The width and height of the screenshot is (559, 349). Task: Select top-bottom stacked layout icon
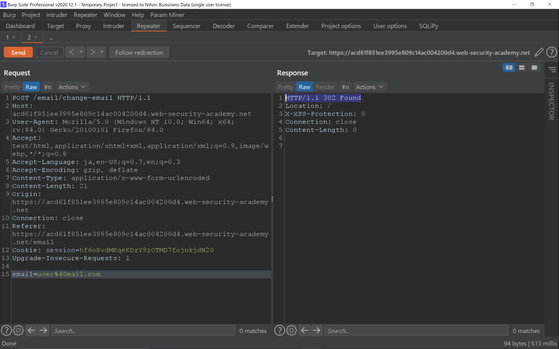(522, 68)
